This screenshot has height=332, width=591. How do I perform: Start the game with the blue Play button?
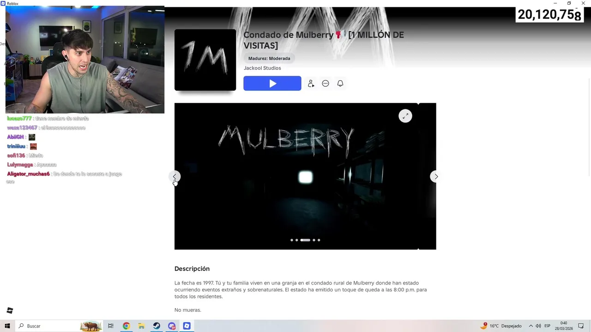(x=272, y=83)
